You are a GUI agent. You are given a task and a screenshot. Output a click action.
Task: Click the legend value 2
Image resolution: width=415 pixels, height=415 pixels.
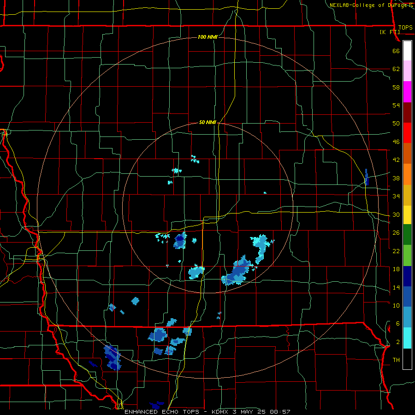[397, 342]
